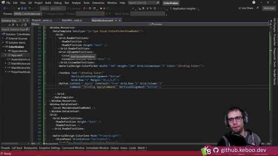
Task: Open the Locals tab
Action: (x=132, y=148)
